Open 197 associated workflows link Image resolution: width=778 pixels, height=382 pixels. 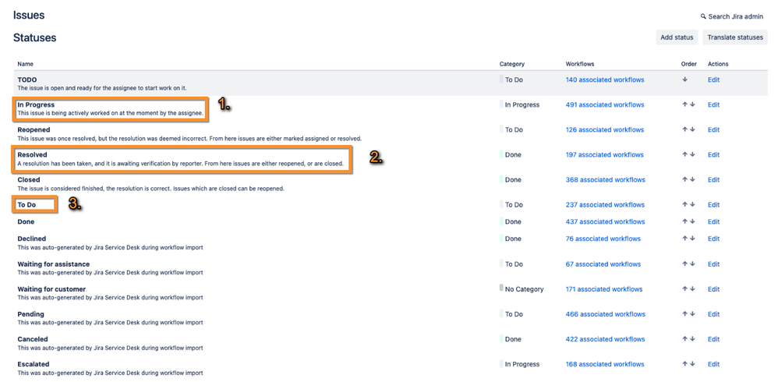[605, 155]
